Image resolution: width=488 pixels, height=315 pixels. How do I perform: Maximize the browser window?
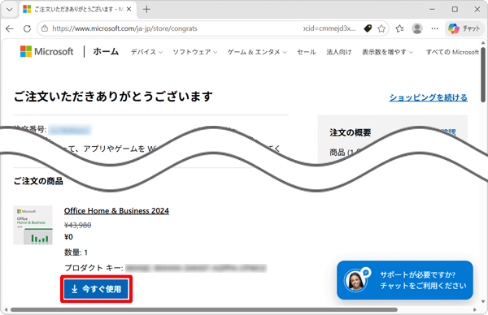click(455, 9)
